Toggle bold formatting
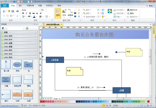Screen dimensions: 156x108 coord(23,13)
